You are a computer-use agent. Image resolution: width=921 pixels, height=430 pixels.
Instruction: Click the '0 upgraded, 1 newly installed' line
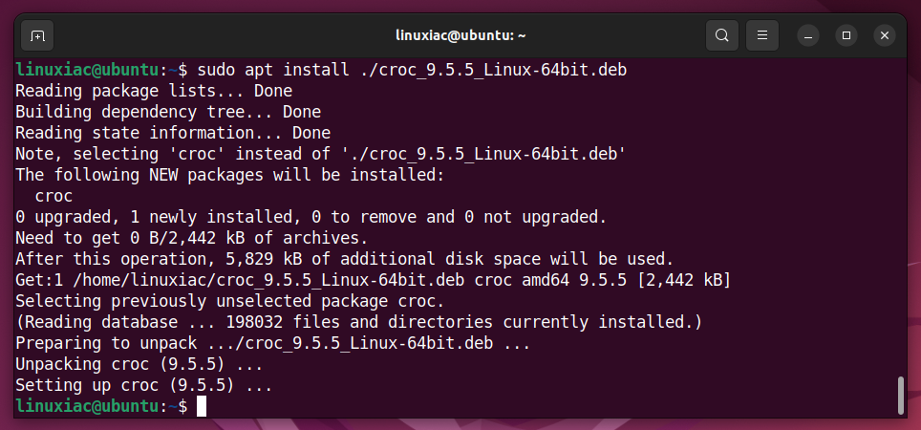point(311,217)
